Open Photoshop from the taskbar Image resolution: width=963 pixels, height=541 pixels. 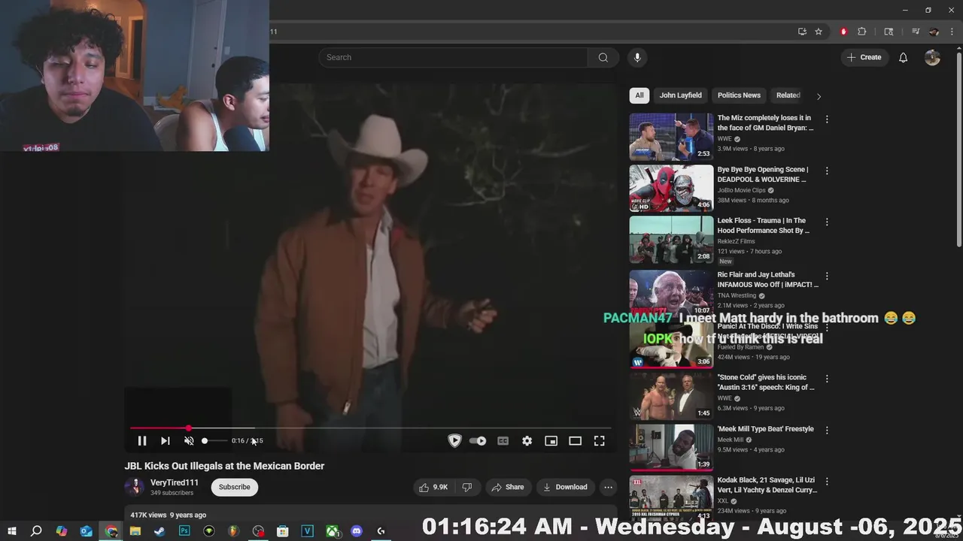(184, 531)
